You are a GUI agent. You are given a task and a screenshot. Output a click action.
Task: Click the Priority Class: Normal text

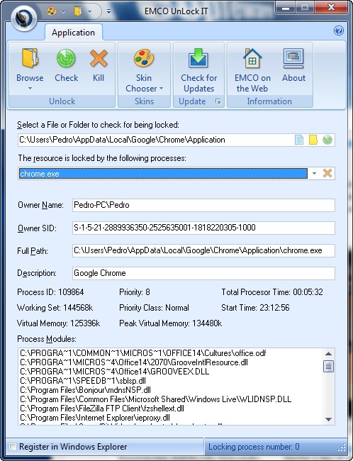pyautogui.click(x=154, y=308)
